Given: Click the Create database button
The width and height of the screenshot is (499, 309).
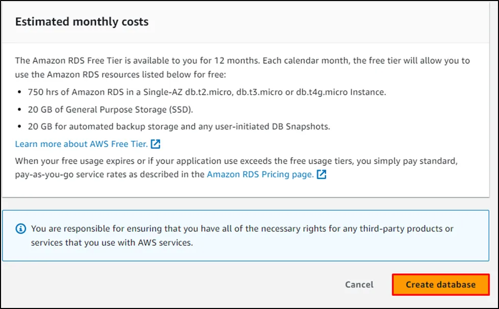Looking at the screenshot, I should click(440, 285).
